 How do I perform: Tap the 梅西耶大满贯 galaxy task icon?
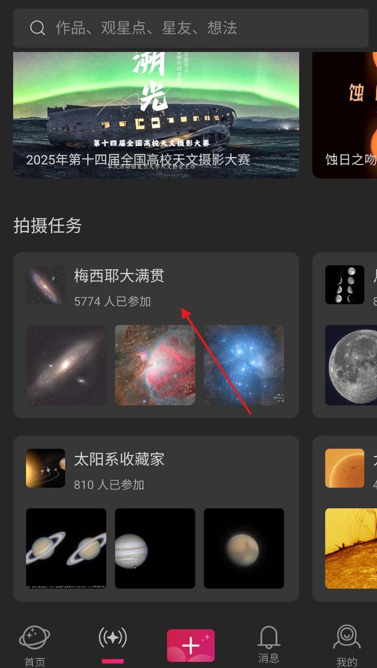point(45,285)
